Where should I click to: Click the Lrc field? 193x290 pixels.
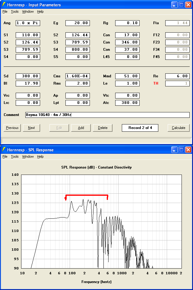point(28,103)
